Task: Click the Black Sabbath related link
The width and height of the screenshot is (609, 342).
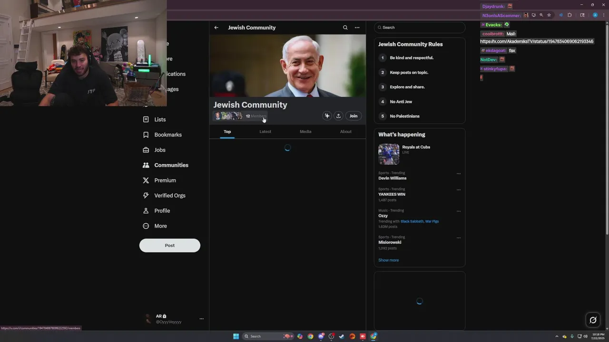Action: (x=412, y=221)
